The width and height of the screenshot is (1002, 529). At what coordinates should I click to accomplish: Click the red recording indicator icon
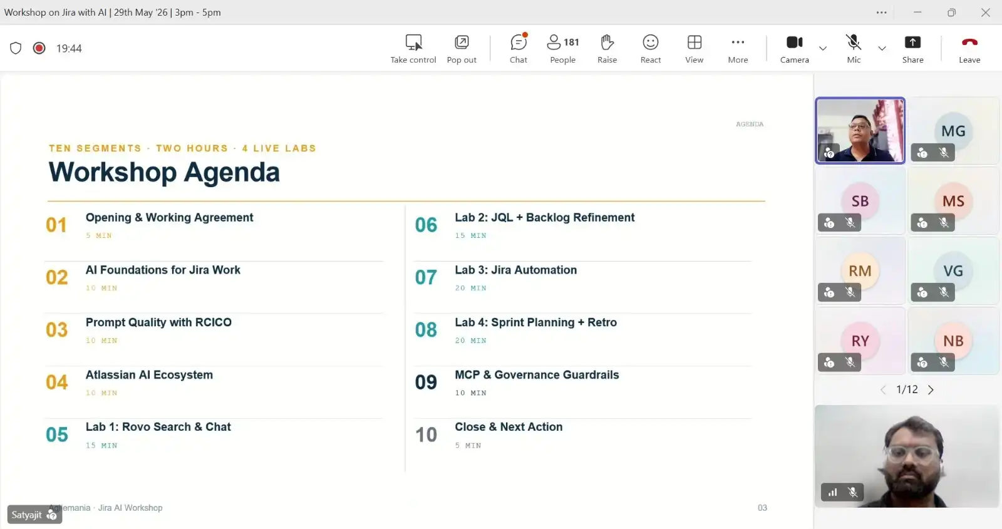pos(39,48)
